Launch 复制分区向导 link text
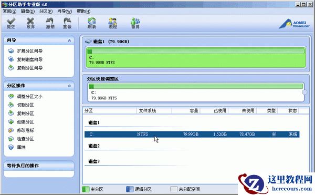 coord(30,68)
